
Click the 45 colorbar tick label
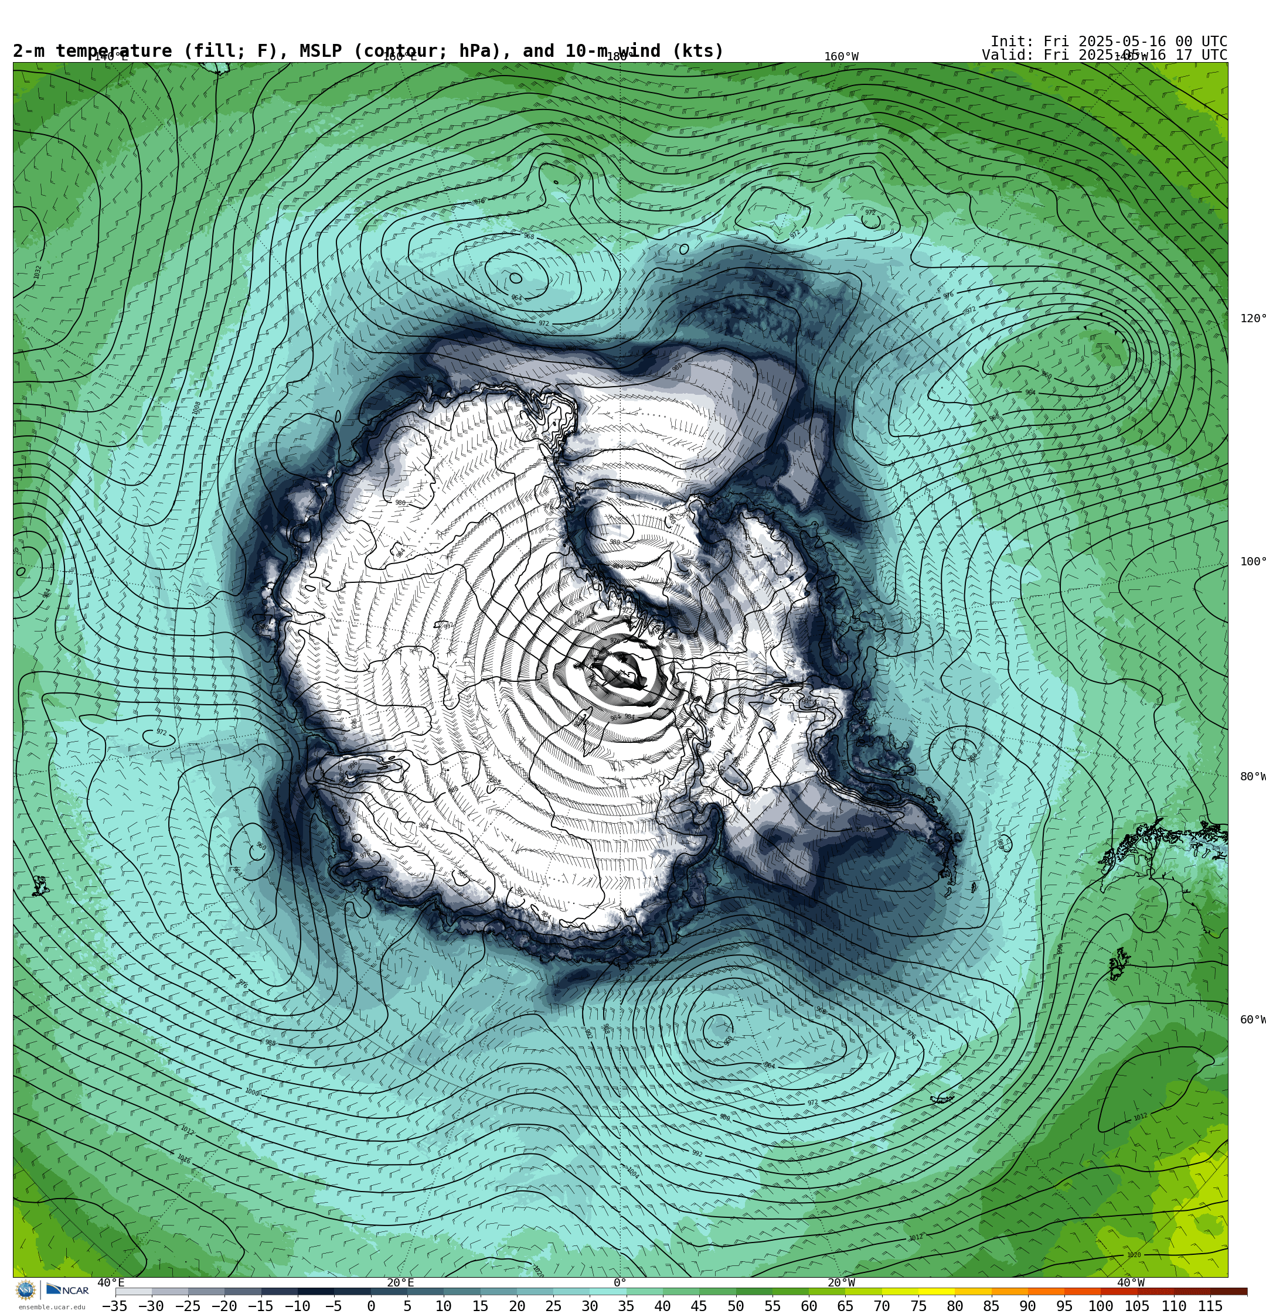699,1306
